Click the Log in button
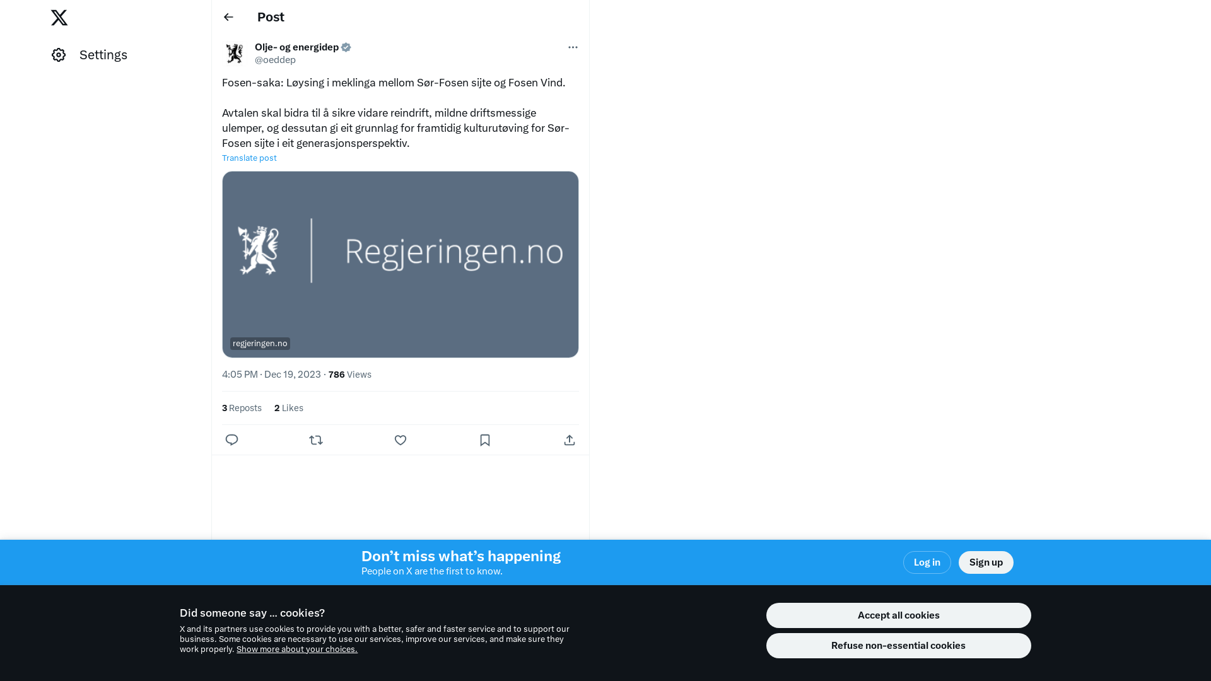Screen dimensions: 1211x681 tap(927, 562)
